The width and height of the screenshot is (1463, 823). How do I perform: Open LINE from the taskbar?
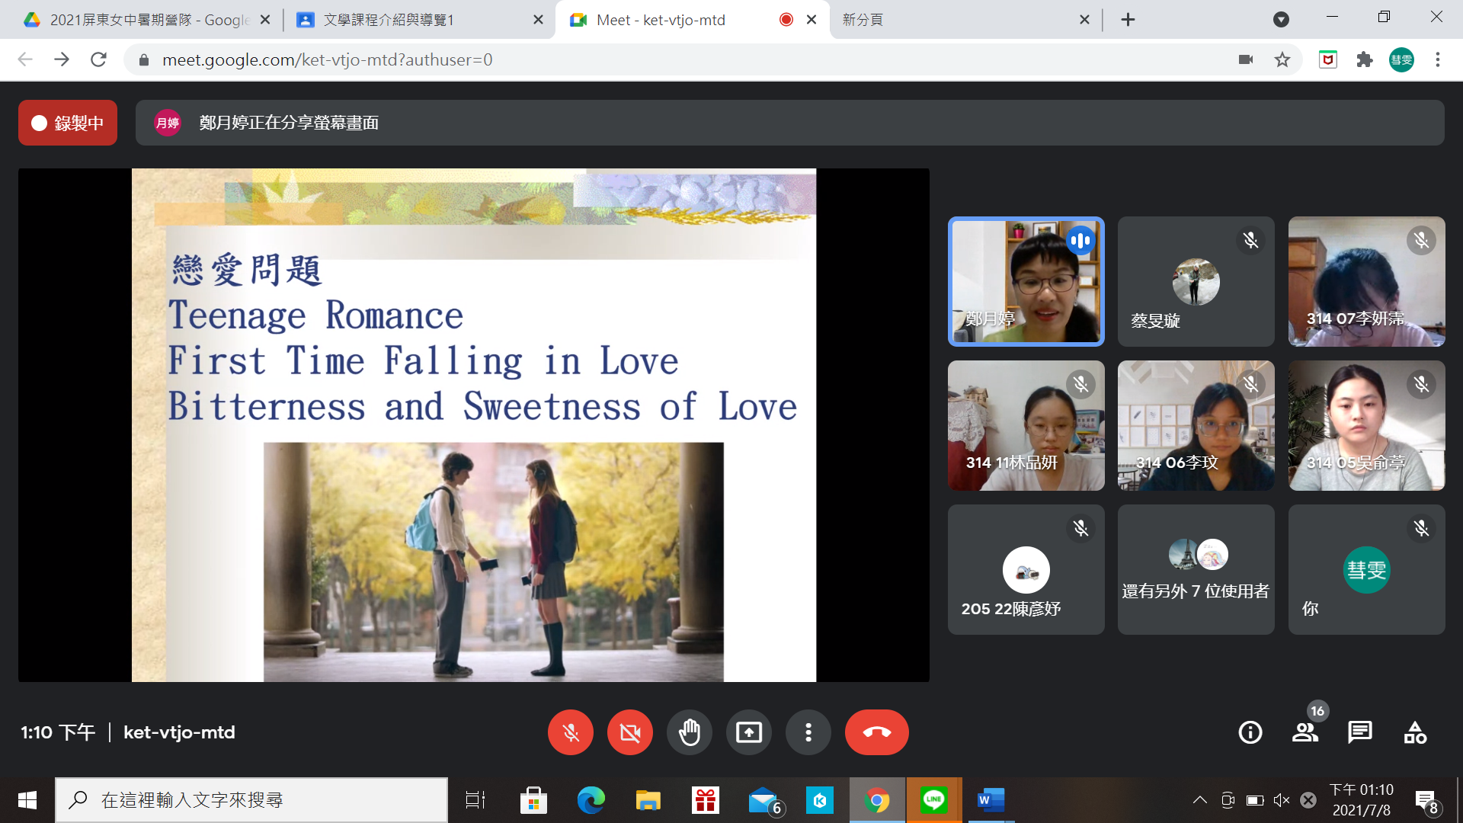934,800
